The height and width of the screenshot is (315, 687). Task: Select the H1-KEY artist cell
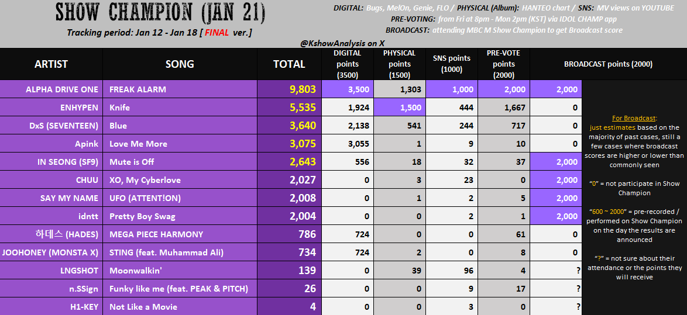(x=51, y=307)
